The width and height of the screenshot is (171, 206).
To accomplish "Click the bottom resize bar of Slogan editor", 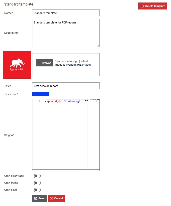I will (66, 170).
